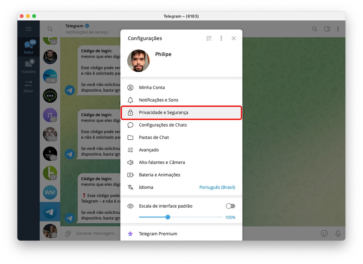363x264 pixels.
Task: Click Philipe's profile photo
Action: (x=138, y=61)
